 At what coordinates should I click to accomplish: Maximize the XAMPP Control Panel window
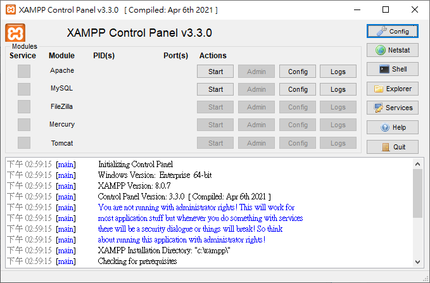[386, 9]
